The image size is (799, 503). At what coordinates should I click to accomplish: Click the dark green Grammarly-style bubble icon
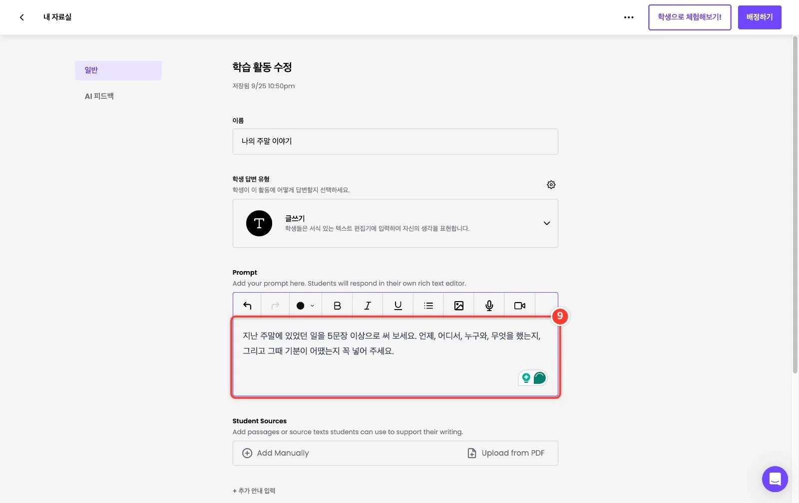pos(540,378)
